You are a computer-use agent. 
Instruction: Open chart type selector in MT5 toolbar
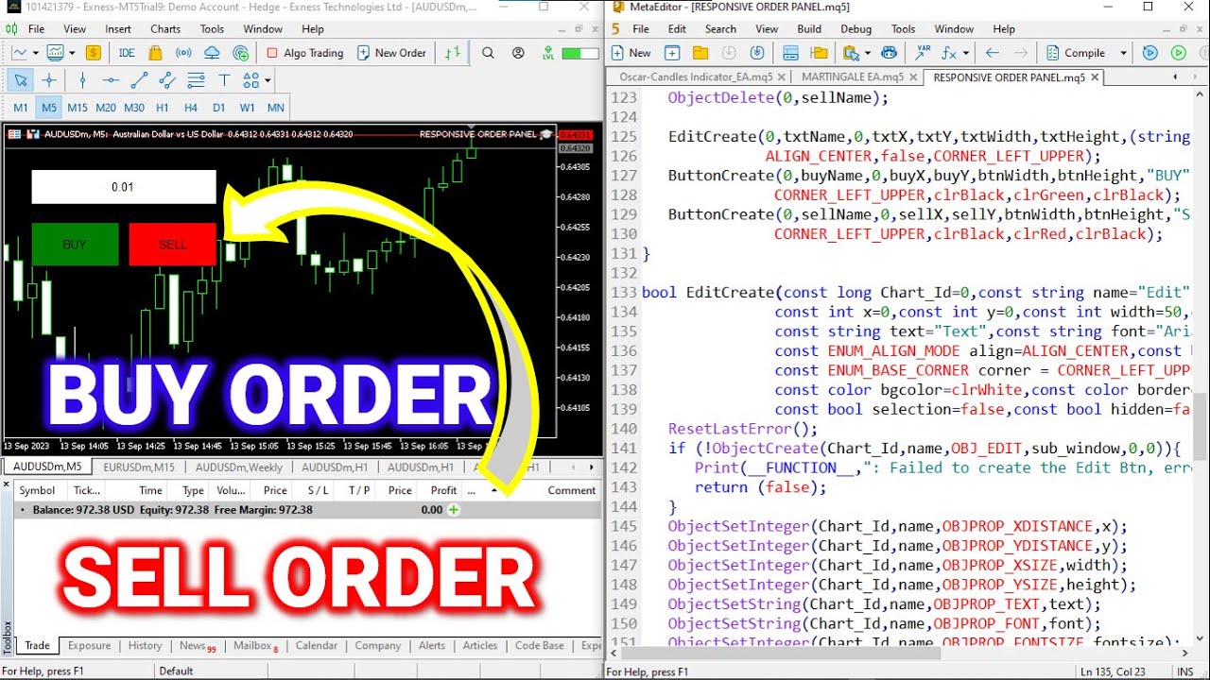click(x=21, y=53)
